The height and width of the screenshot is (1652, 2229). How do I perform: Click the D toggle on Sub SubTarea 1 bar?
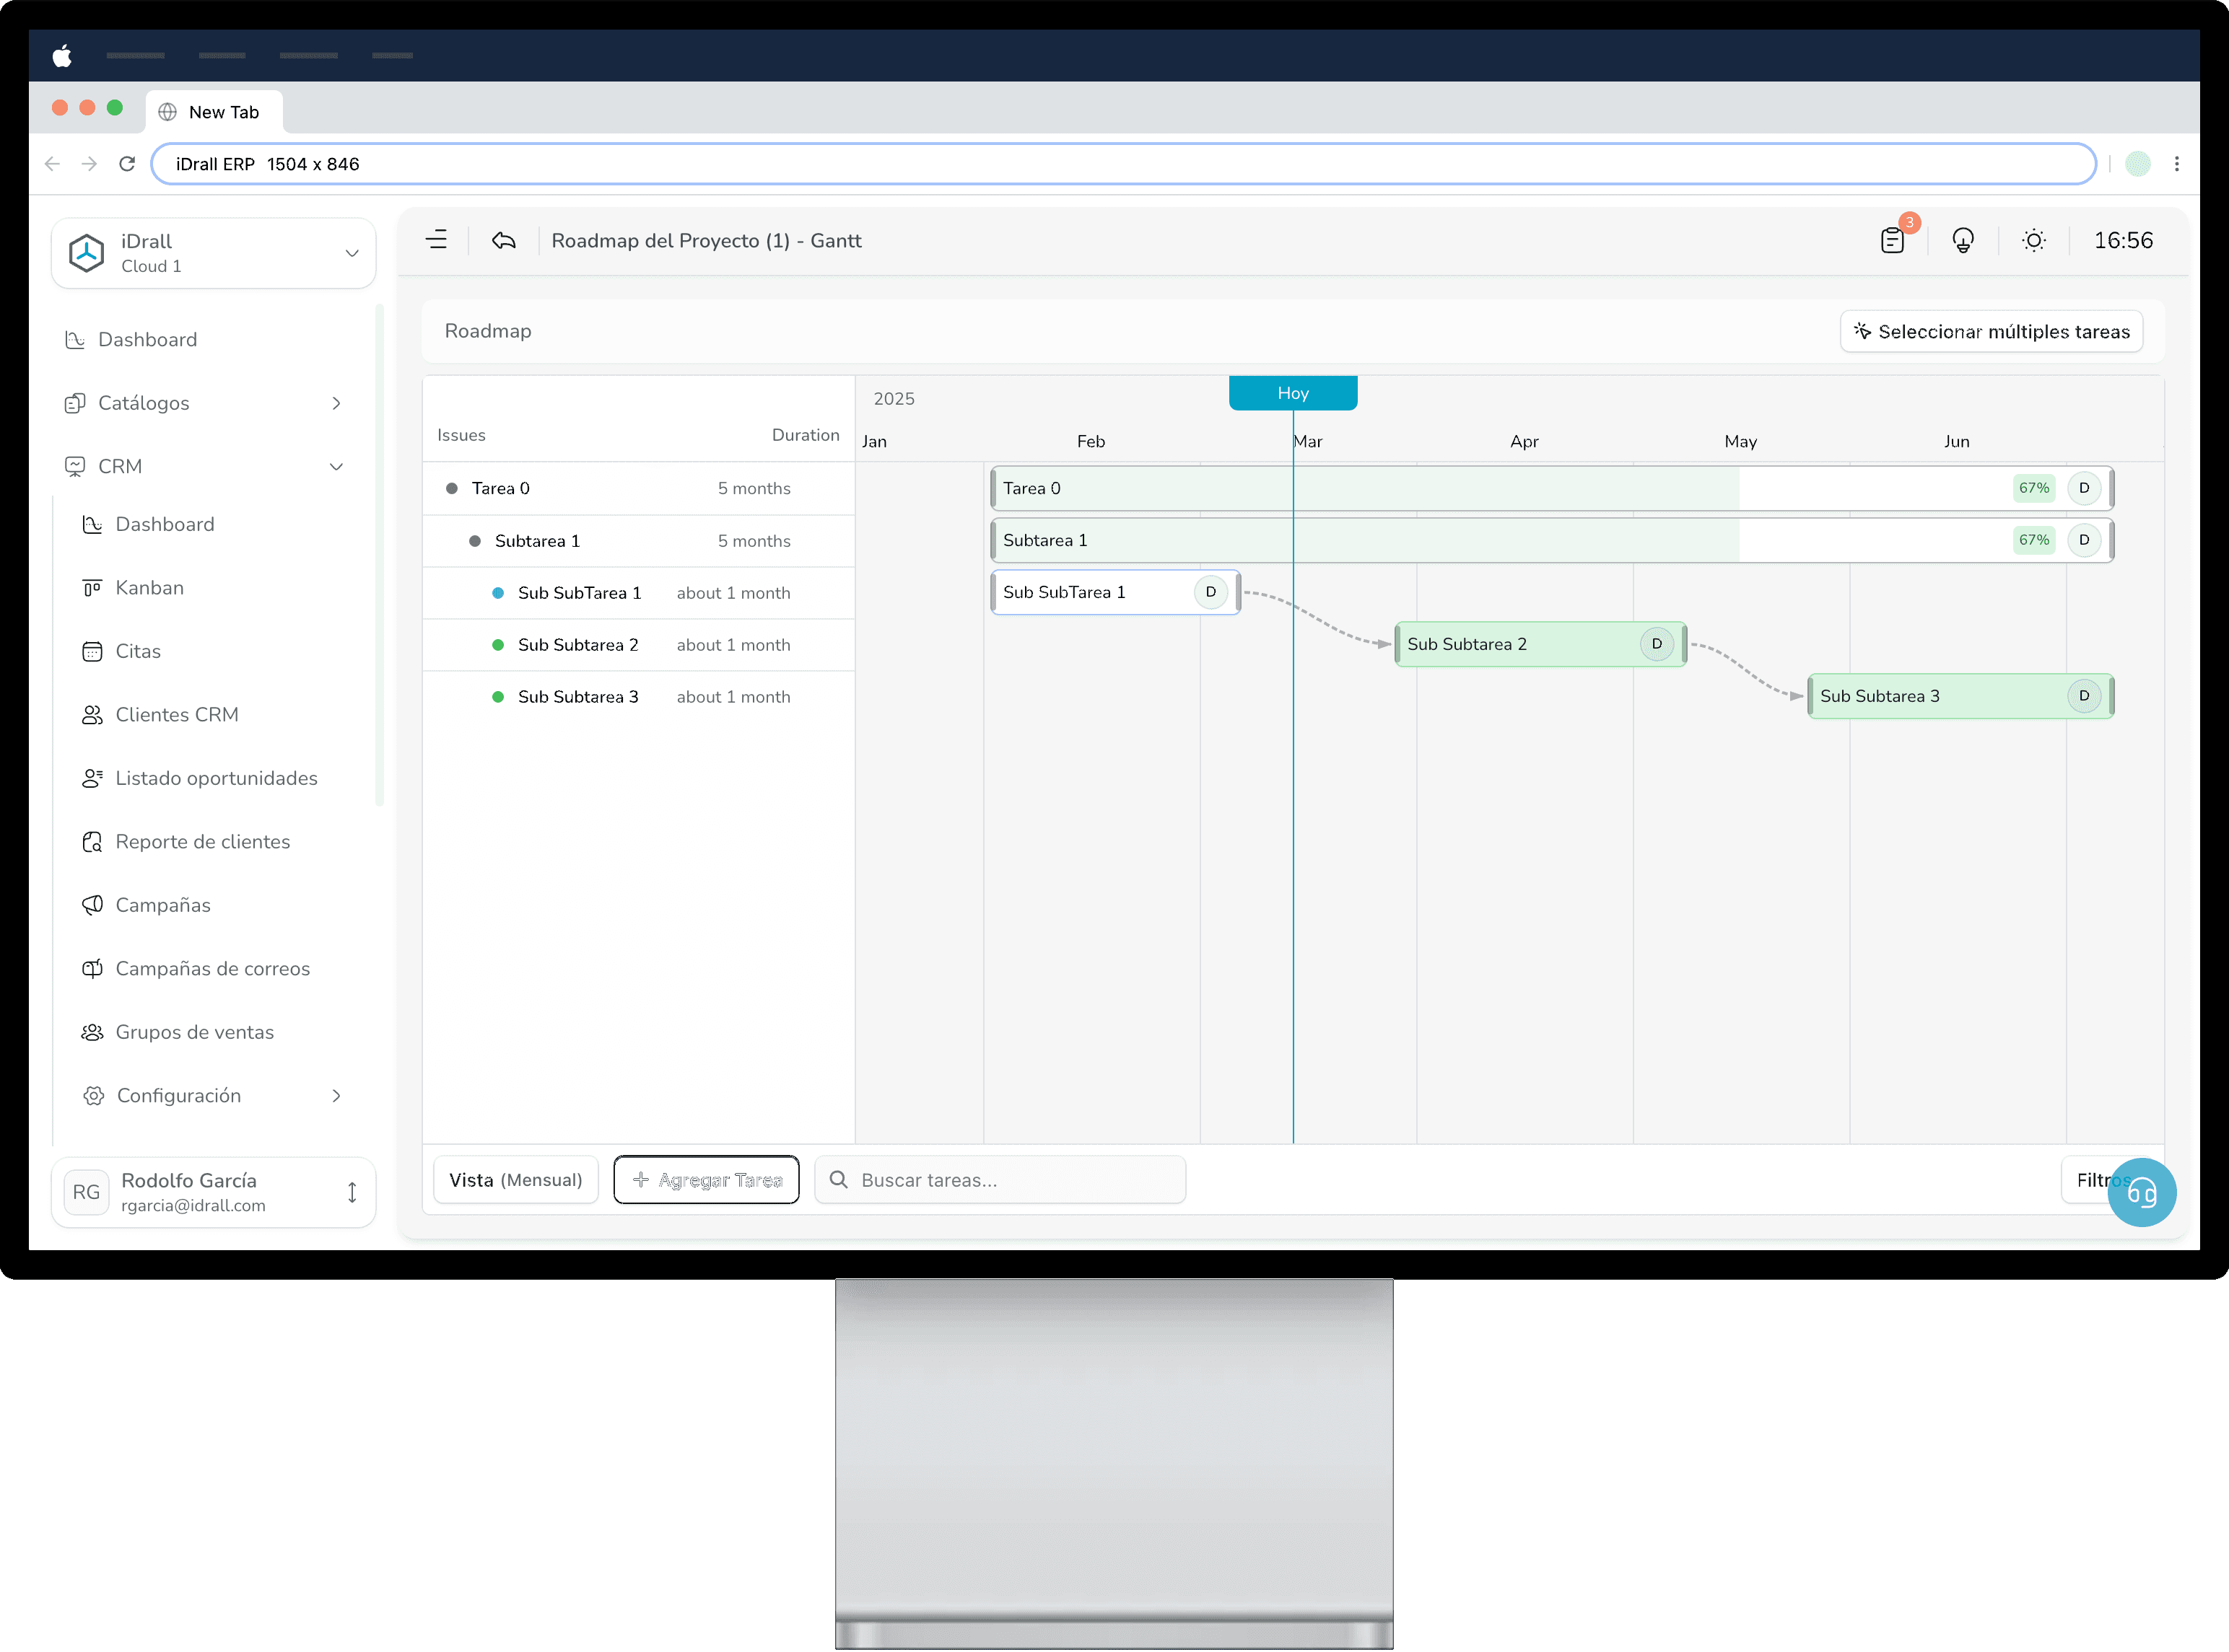1211,592
